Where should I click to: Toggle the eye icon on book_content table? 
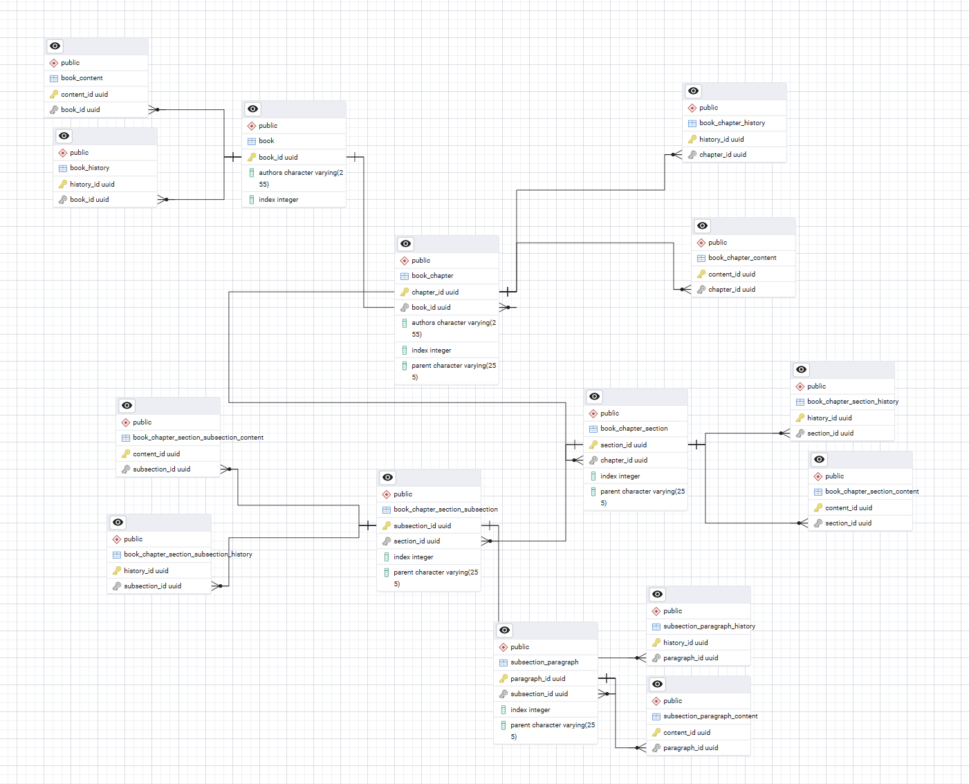click(55, 46)
